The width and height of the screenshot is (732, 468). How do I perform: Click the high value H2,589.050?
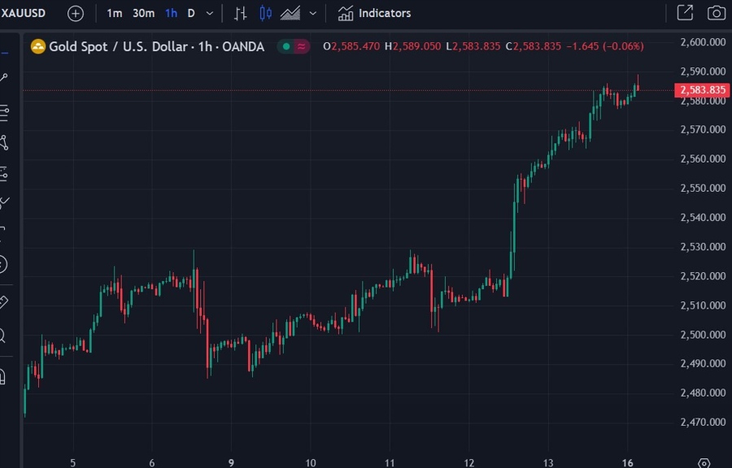412,46
